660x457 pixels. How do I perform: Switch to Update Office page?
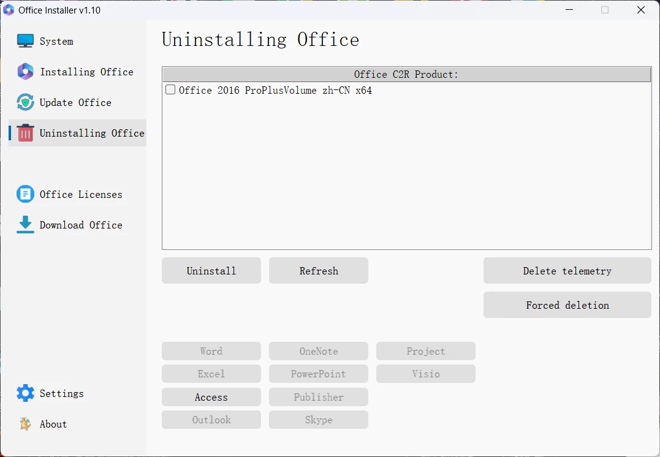tap(75, 103)
